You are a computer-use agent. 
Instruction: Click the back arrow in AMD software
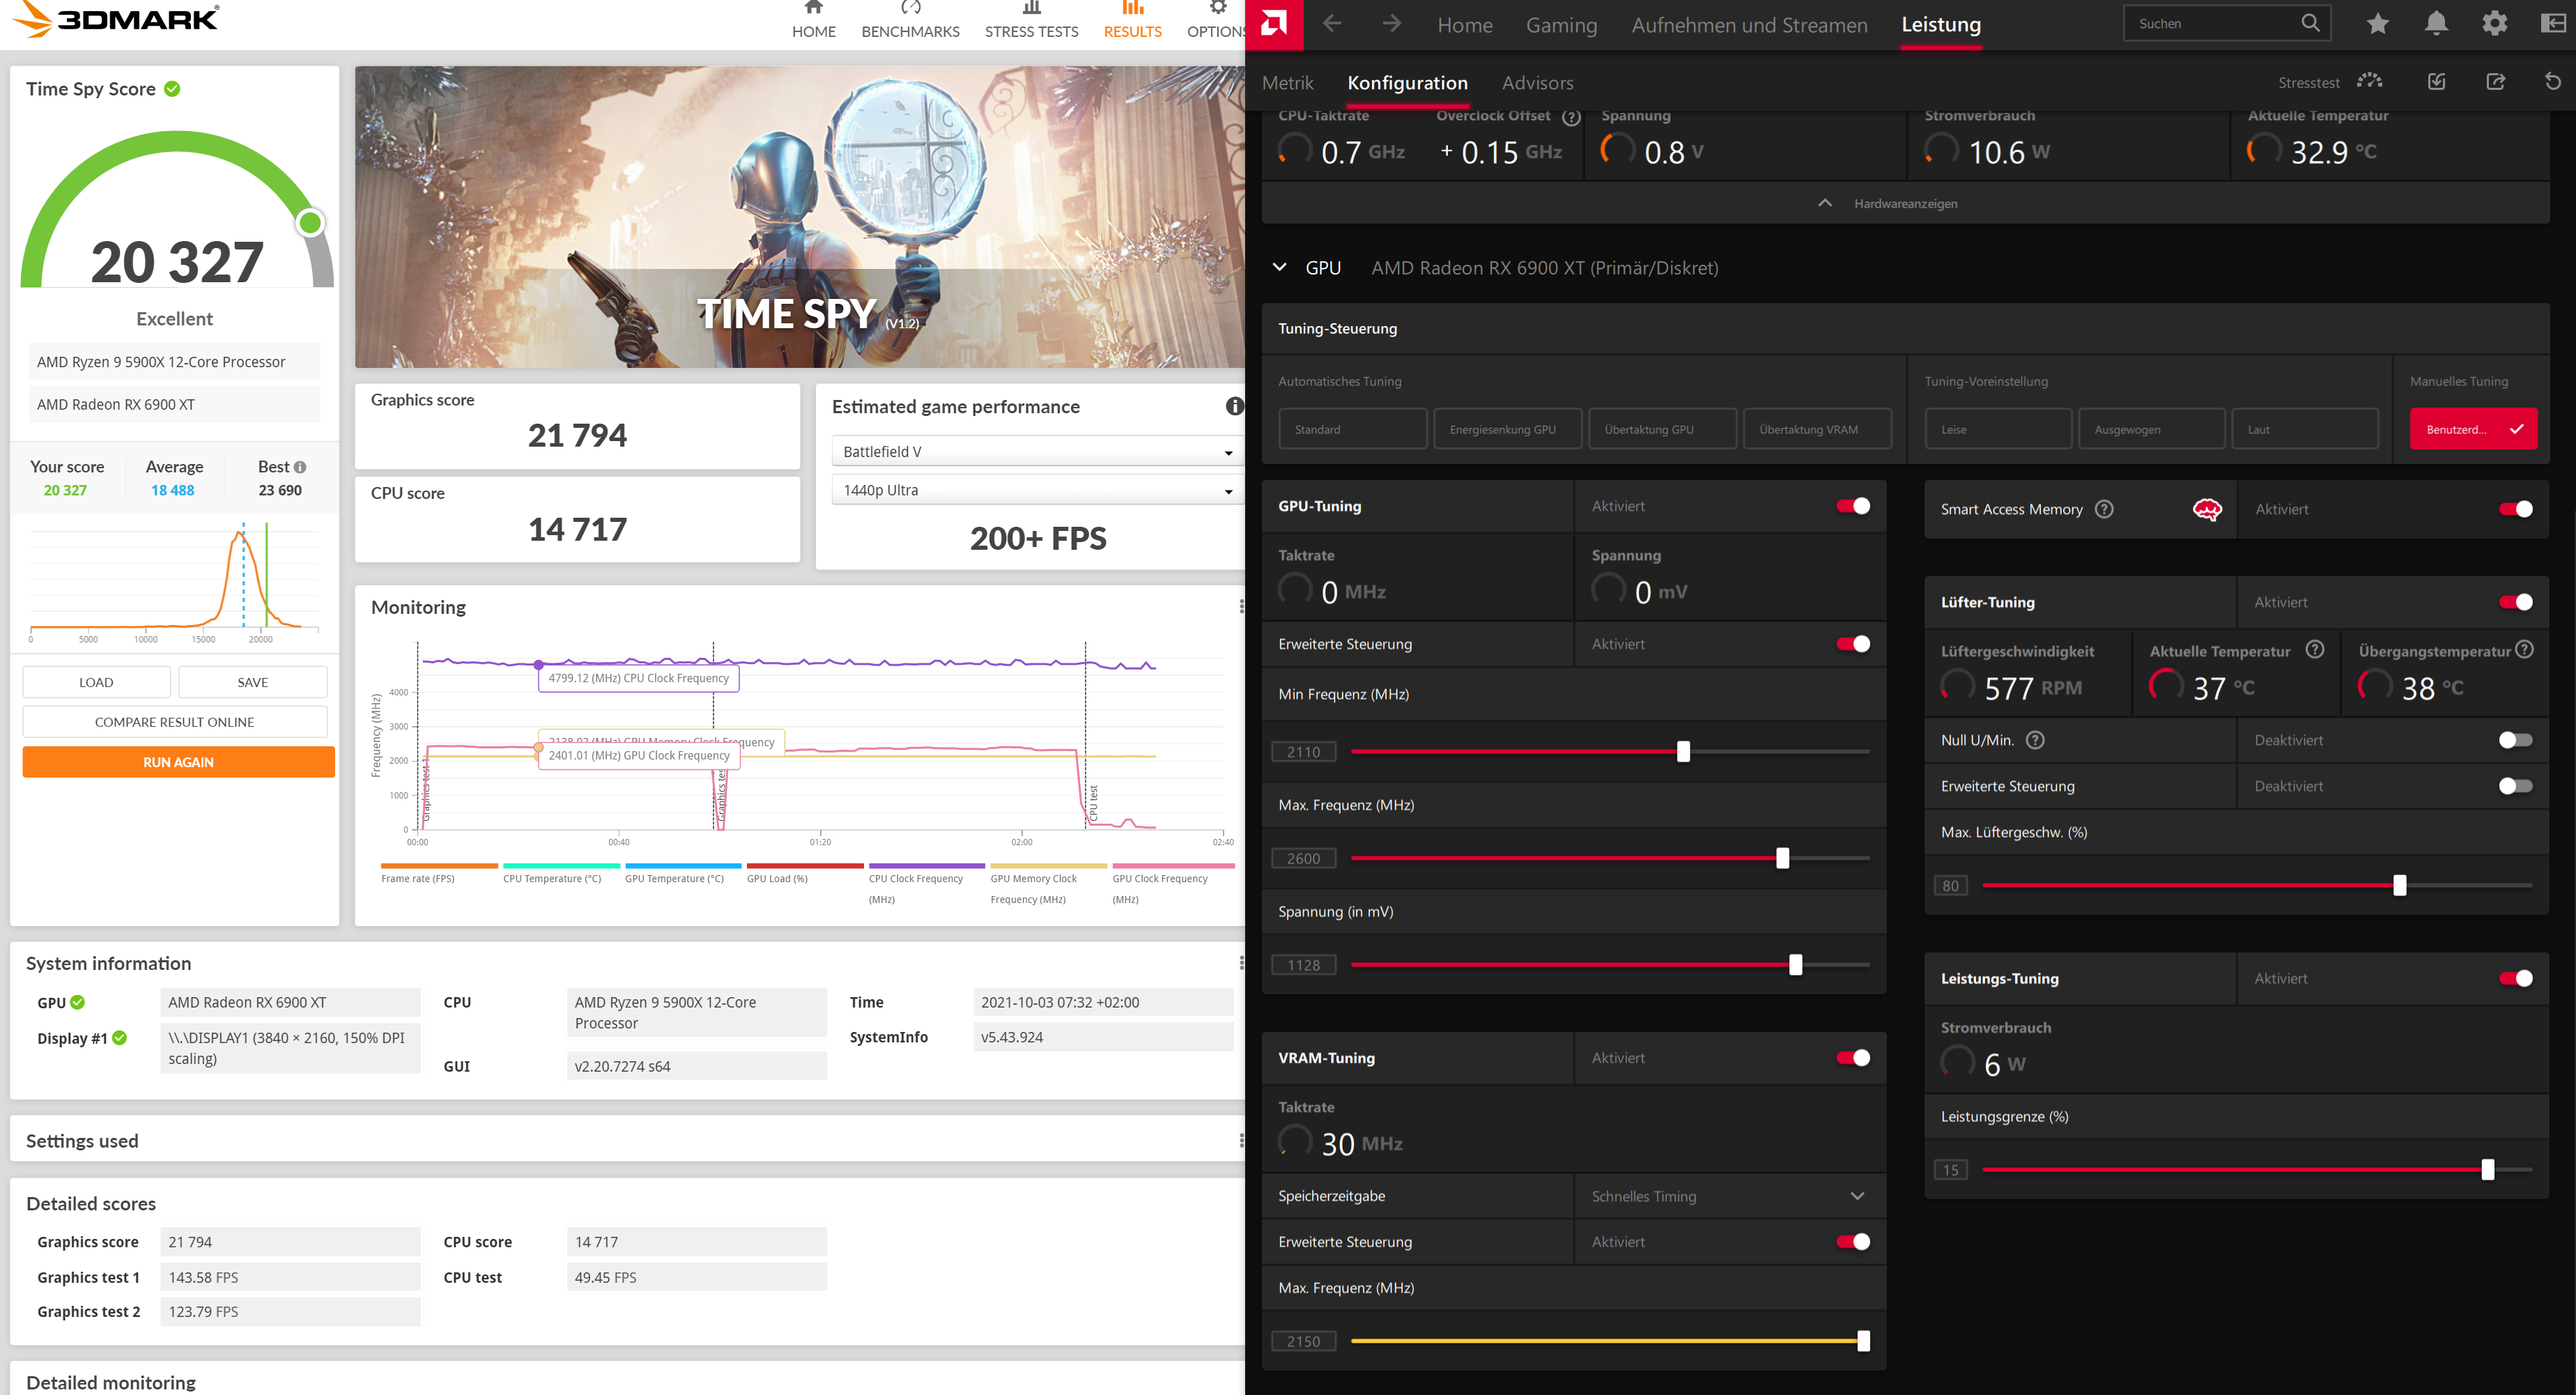pos(1332,24)
